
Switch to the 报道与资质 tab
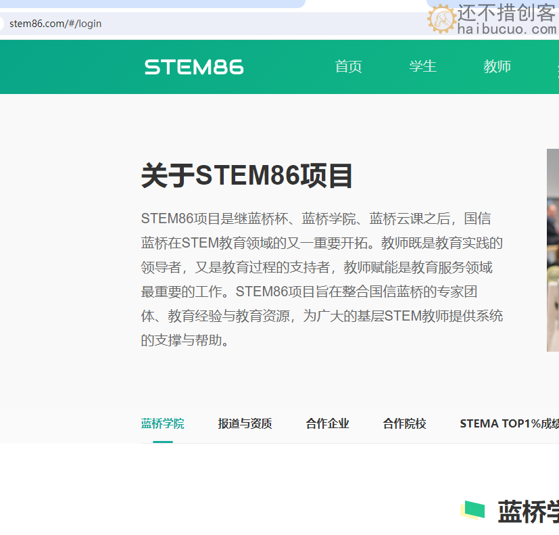(x=245, y=423)
